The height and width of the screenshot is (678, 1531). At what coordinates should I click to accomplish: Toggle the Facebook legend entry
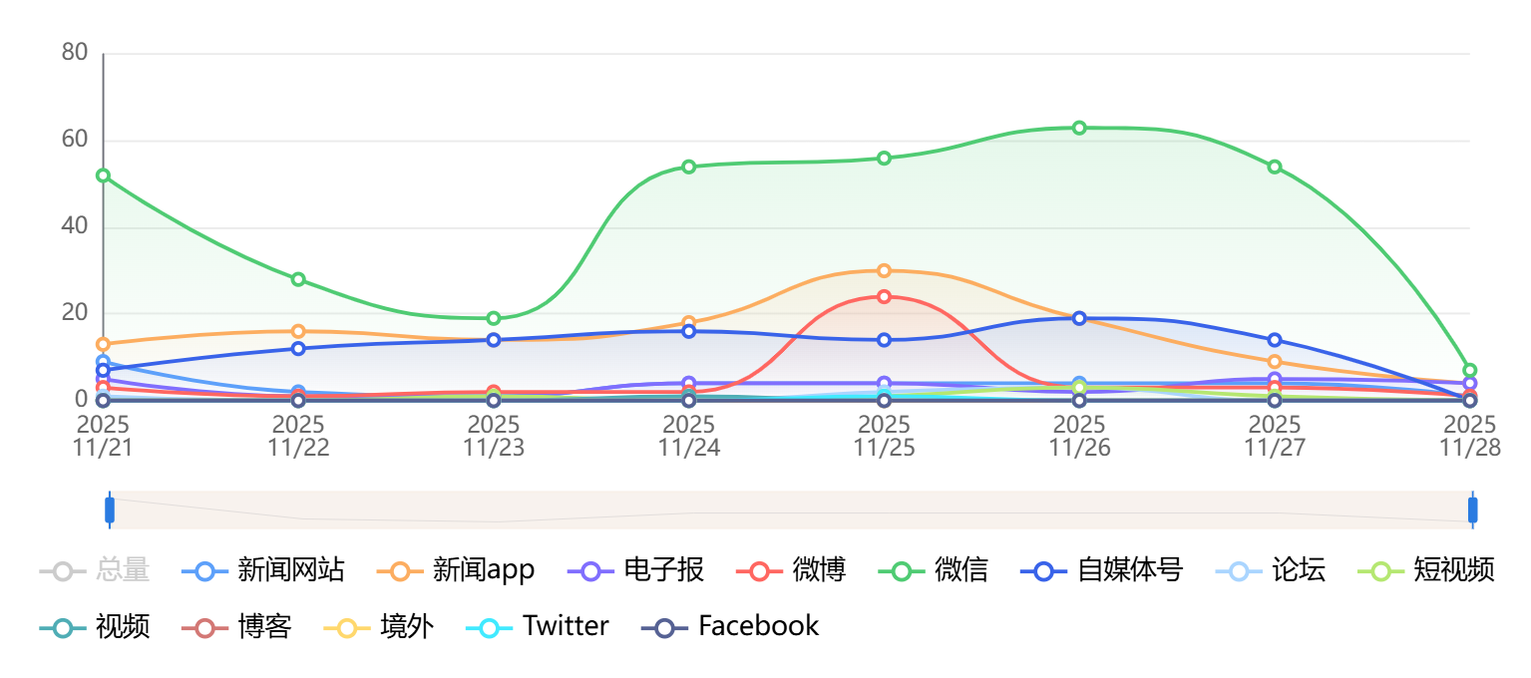click(758, 627)
